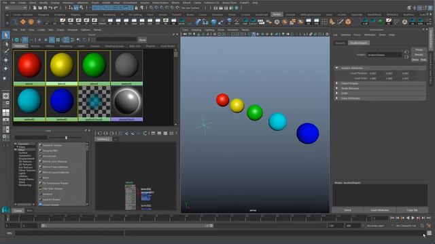Screen dimensions: 435x244
Task: Jump to start of playback range
Action: click(392, 218)
